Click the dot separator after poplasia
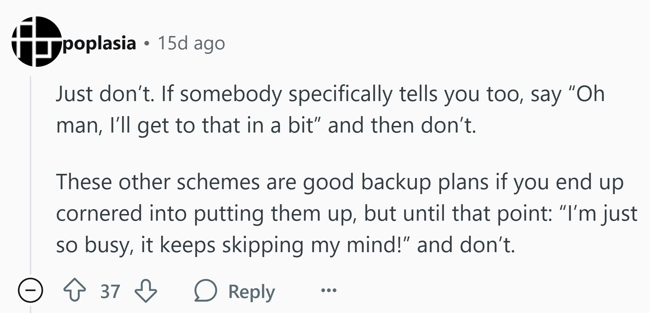Viewport: 650px width, 313px height. (147, 44)
